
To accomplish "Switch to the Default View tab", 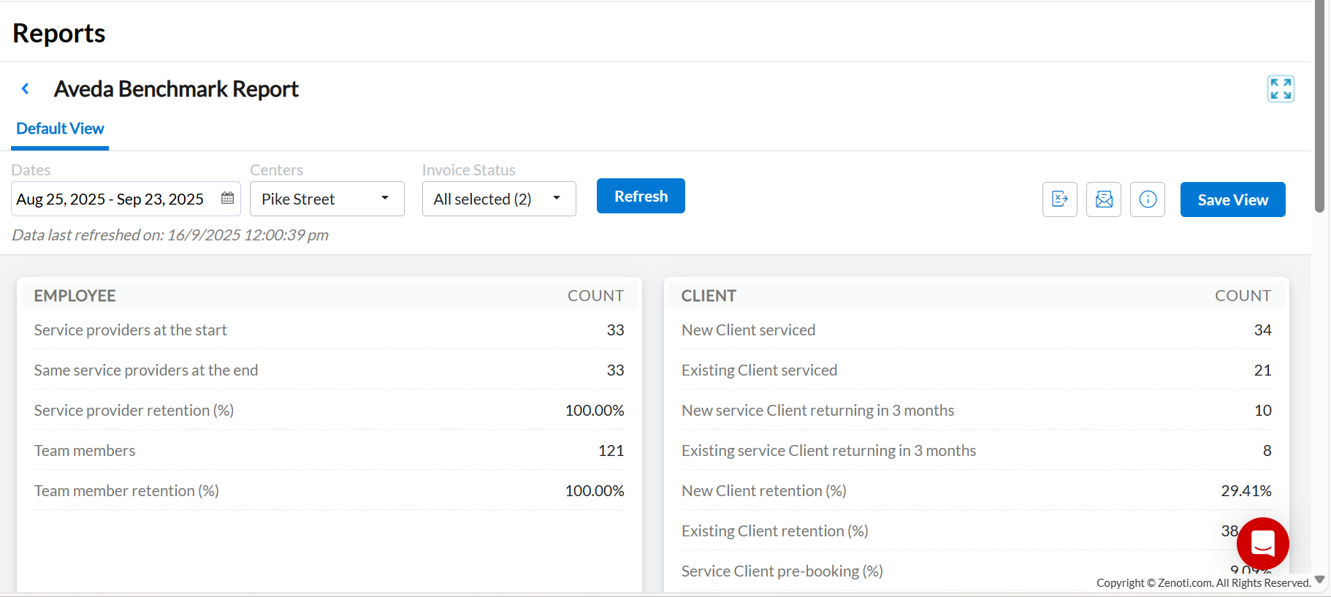I will pyautogui.click(x=60, y=129).
